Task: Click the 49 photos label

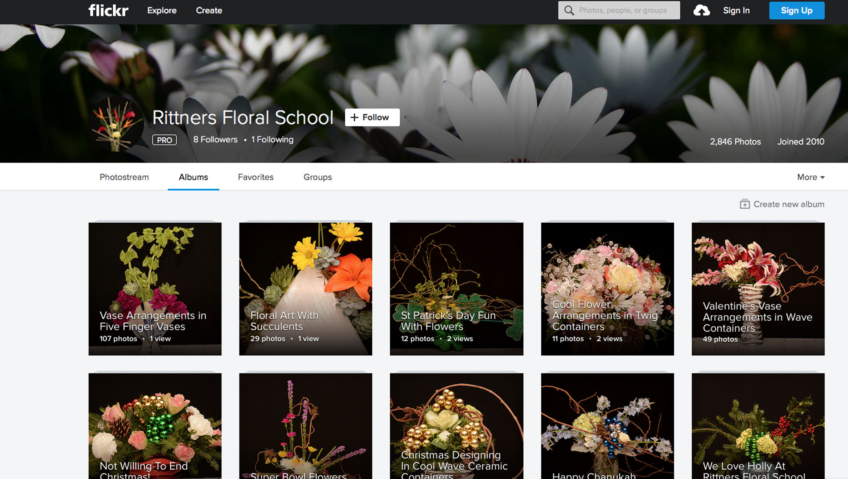Action: click(720, 339)
